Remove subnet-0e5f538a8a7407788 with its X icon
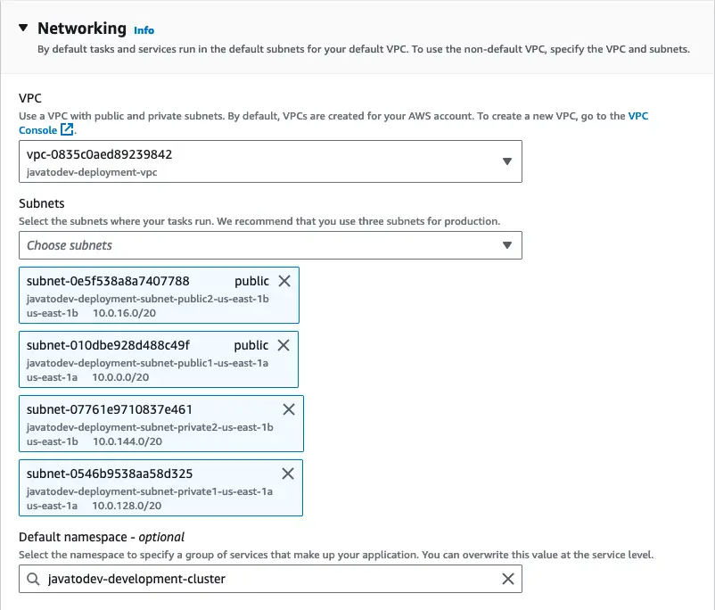Image resolution: width=715 pixels, height=610 pixels. [284, 281]
